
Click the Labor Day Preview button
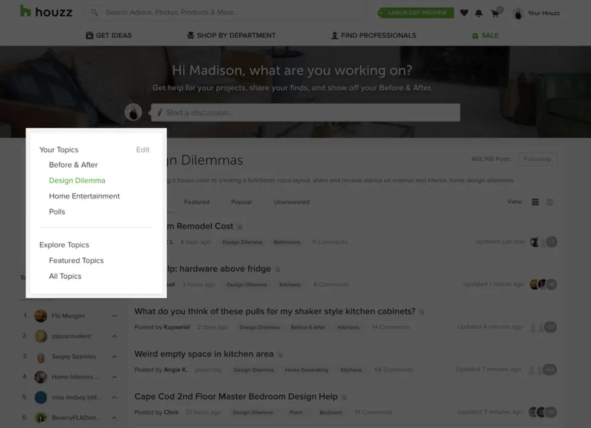point(416,13)
